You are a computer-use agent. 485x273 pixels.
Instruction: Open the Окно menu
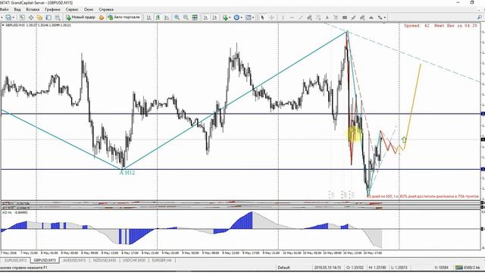[x=89, y=10]
